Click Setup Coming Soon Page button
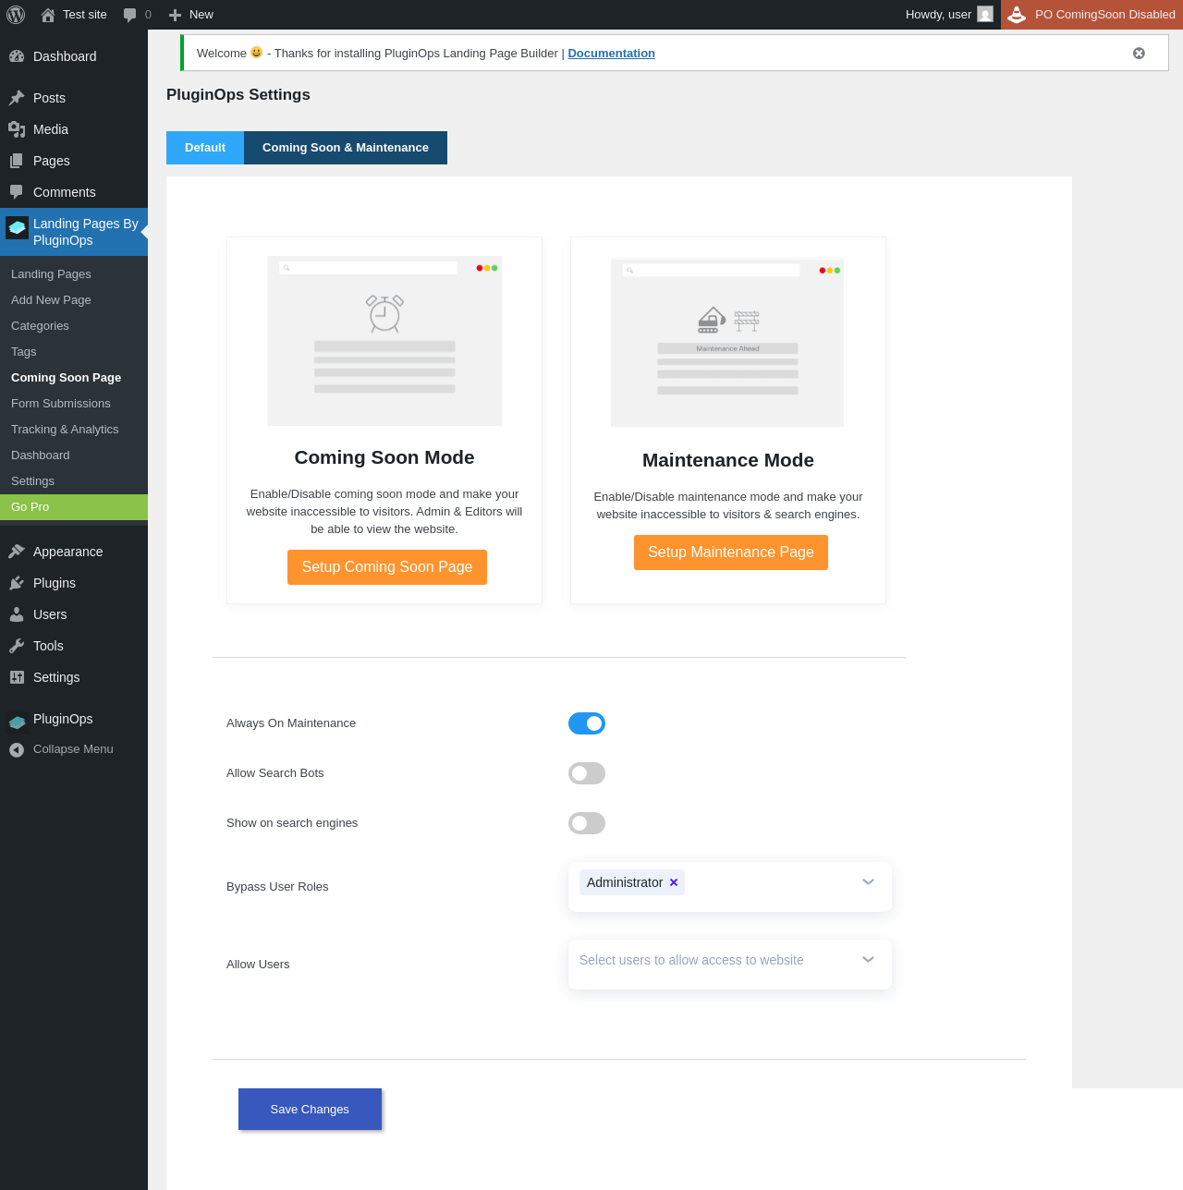 [387, 567]
